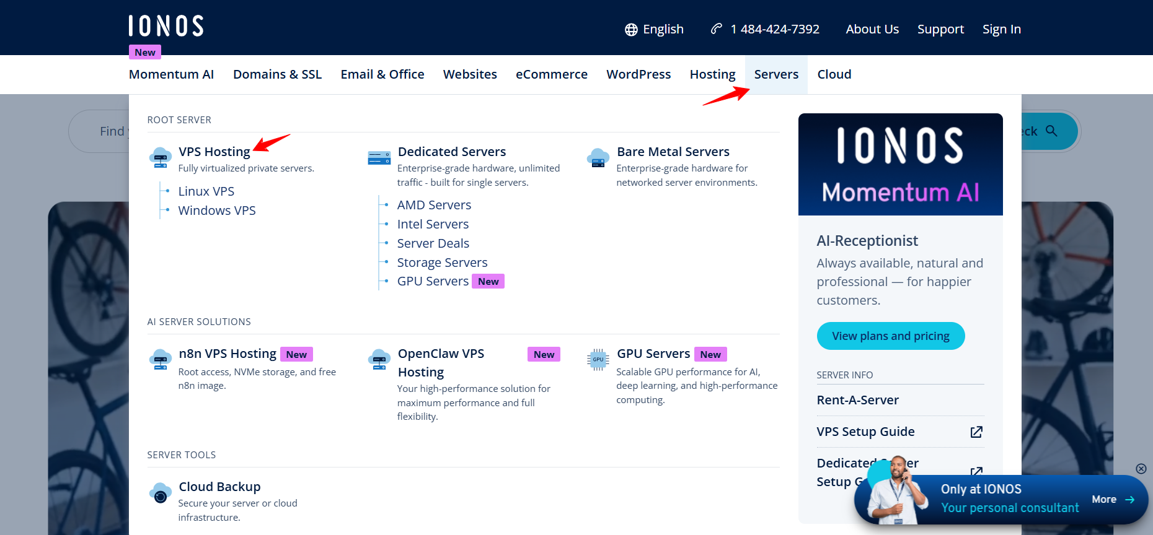This screenshot has height=535, width=1153.
Task: Open VPS Setup Guide link
Action: [x=865, y=432]
